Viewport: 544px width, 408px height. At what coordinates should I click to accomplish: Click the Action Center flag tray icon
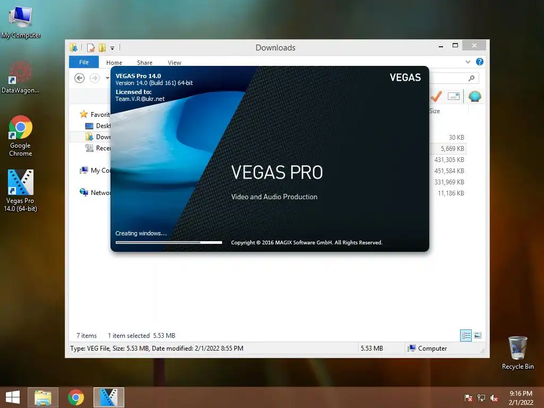coord(469,397)
